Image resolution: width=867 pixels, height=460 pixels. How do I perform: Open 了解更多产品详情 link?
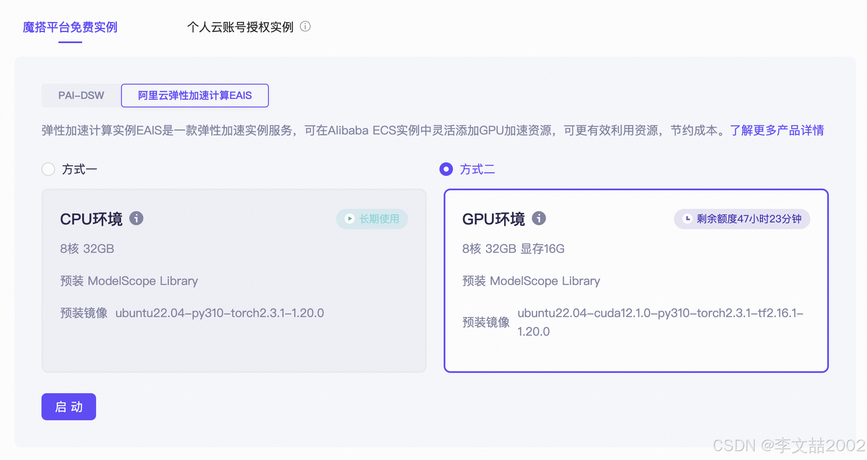coord(777,130)
